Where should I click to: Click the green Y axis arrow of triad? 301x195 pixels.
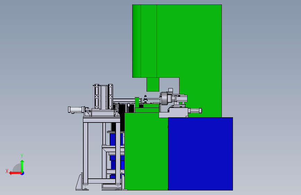point(22,166)
